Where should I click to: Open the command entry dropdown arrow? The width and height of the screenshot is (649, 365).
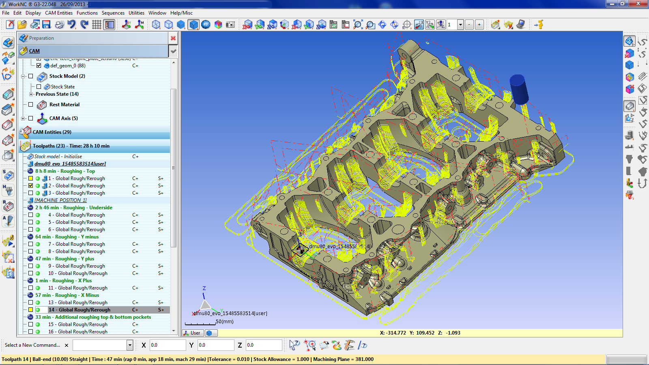[x=130, y=345]
